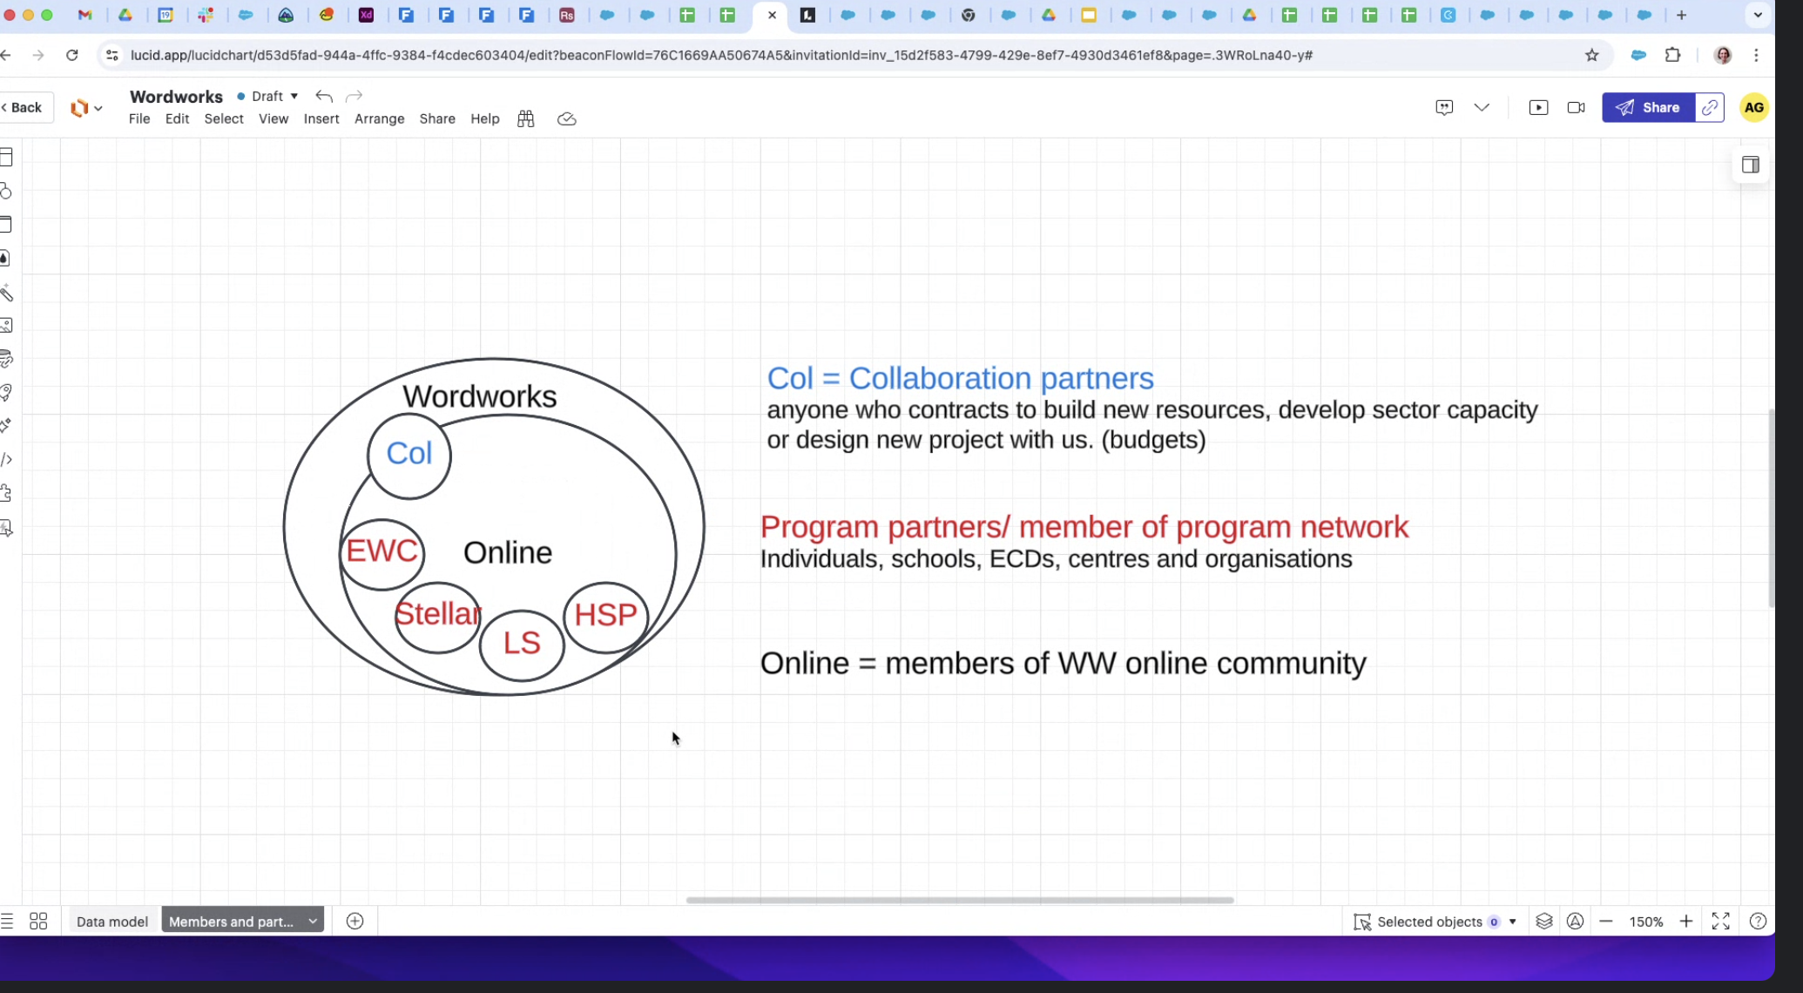Viewport: 1803px width, 993px height.
Task: Start presentation mode play icon
Action: click(1538, 108)
